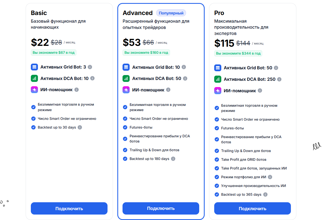Click Подключить button under Advanced plan
Screen dimensions: 322x220
point(161,208)
